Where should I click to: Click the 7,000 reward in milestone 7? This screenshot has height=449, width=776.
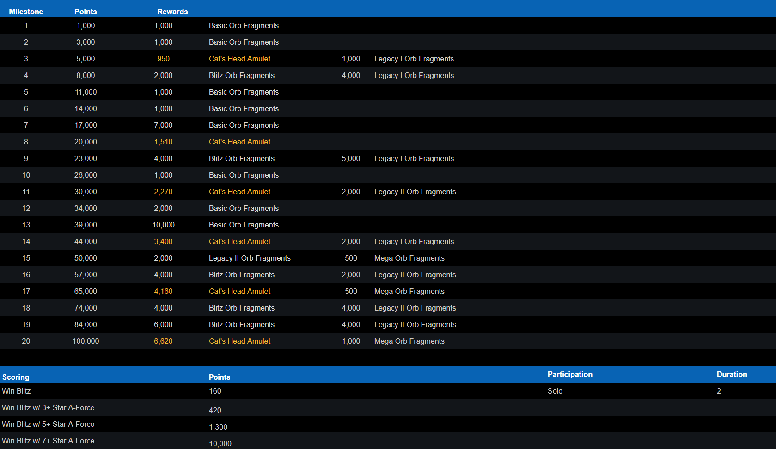(163, 125)
